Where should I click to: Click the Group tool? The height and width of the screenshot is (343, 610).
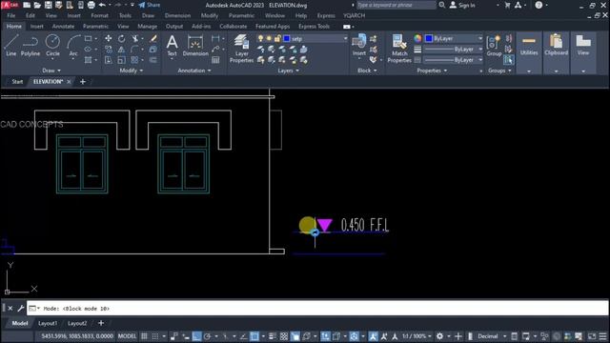[494, 46]
